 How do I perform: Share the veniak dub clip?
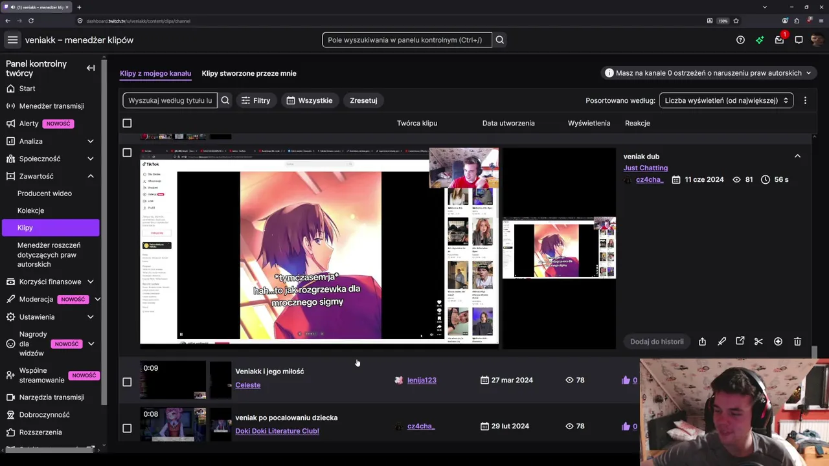pos(702,342)
